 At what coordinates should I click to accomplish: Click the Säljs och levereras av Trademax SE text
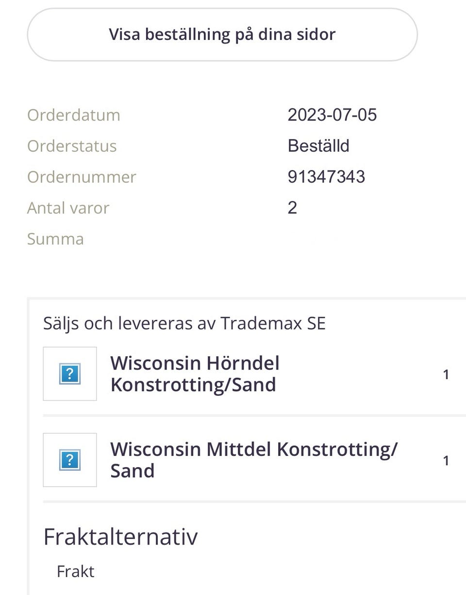(x=184, y=323)
